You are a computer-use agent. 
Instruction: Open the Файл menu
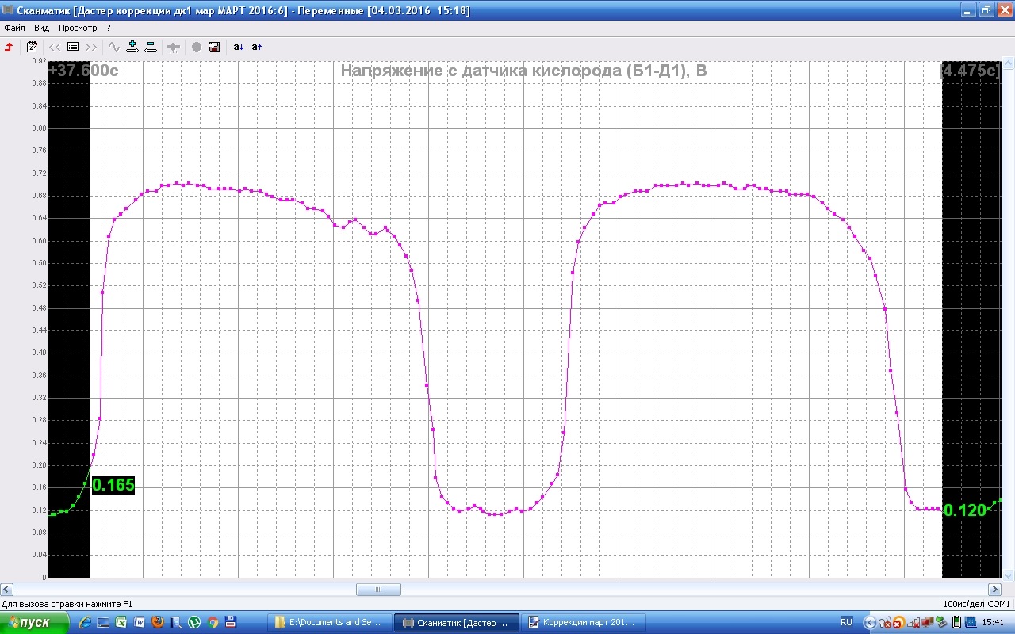14,28
